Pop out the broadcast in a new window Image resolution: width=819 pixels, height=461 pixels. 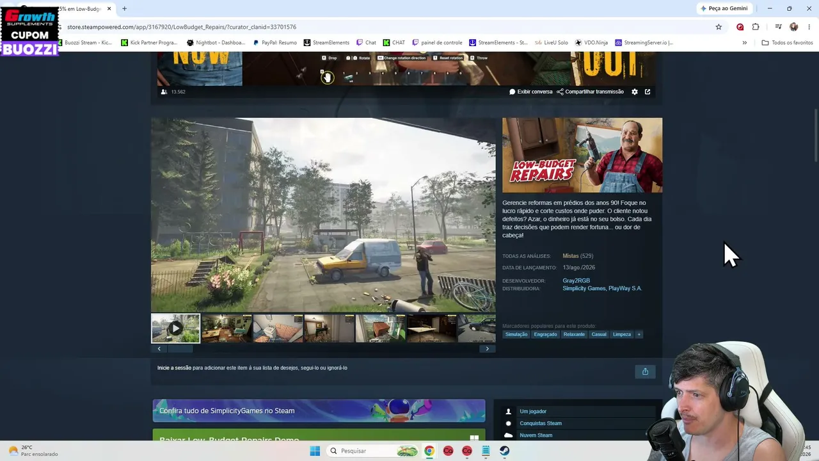[x=648, y=92]
